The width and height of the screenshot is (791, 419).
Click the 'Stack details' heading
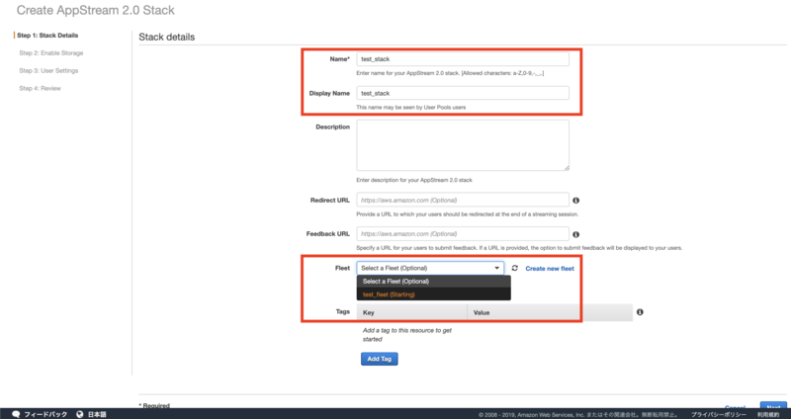tap(166, 37)
